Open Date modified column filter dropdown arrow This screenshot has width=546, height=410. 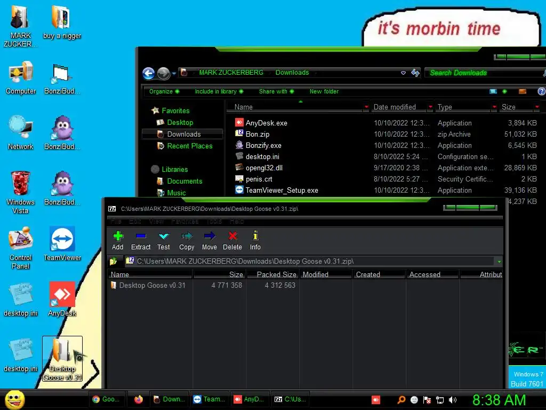(430, 107)
